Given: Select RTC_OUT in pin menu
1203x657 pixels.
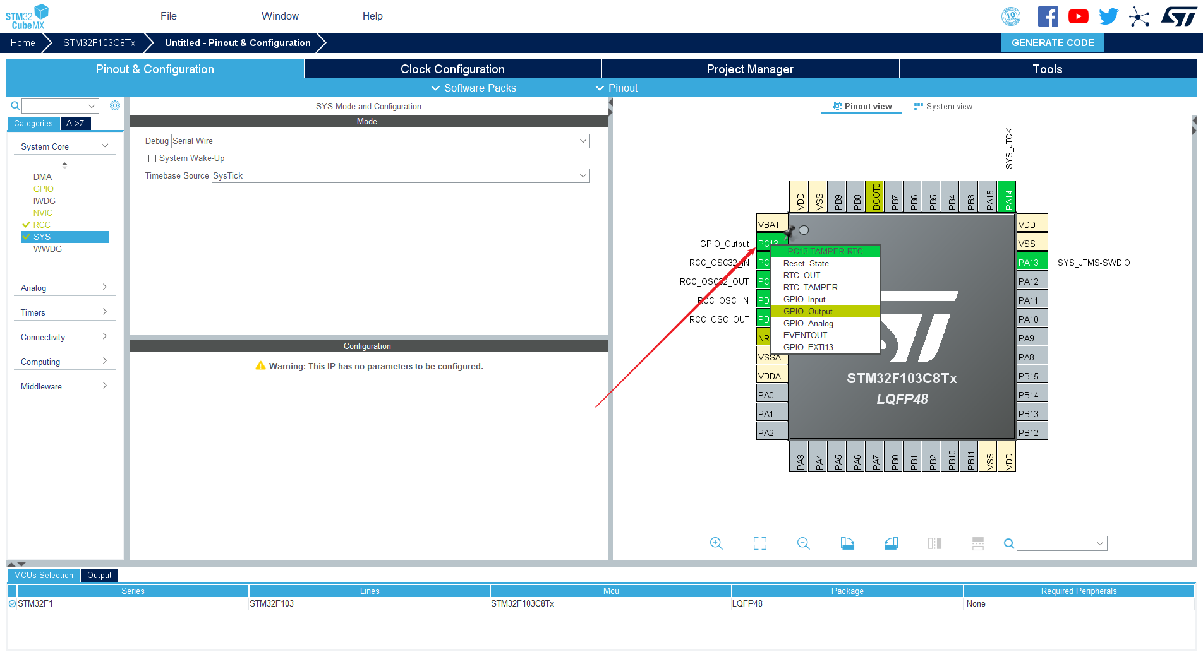Looking at the screenshot, I should point(825,275).
